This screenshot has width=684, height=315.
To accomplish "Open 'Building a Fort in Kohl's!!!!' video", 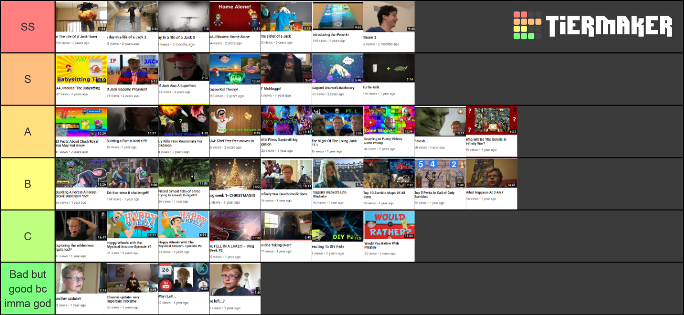I will point(133,131).
